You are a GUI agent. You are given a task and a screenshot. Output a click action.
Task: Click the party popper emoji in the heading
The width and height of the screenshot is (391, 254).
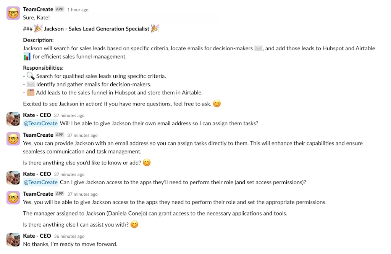point(38,28)
